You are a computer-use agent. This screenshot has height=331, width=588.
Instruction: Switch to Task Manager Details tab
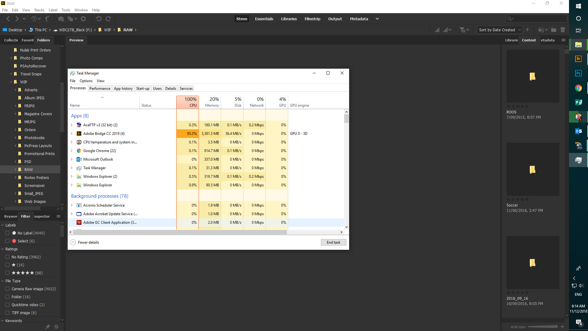(171, 89)
